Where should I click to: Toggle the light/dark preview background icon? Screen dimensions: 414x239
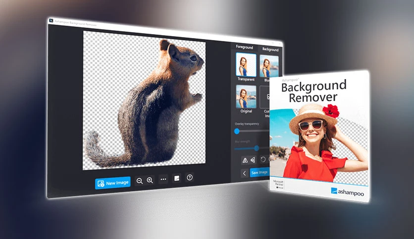point(177,178)
